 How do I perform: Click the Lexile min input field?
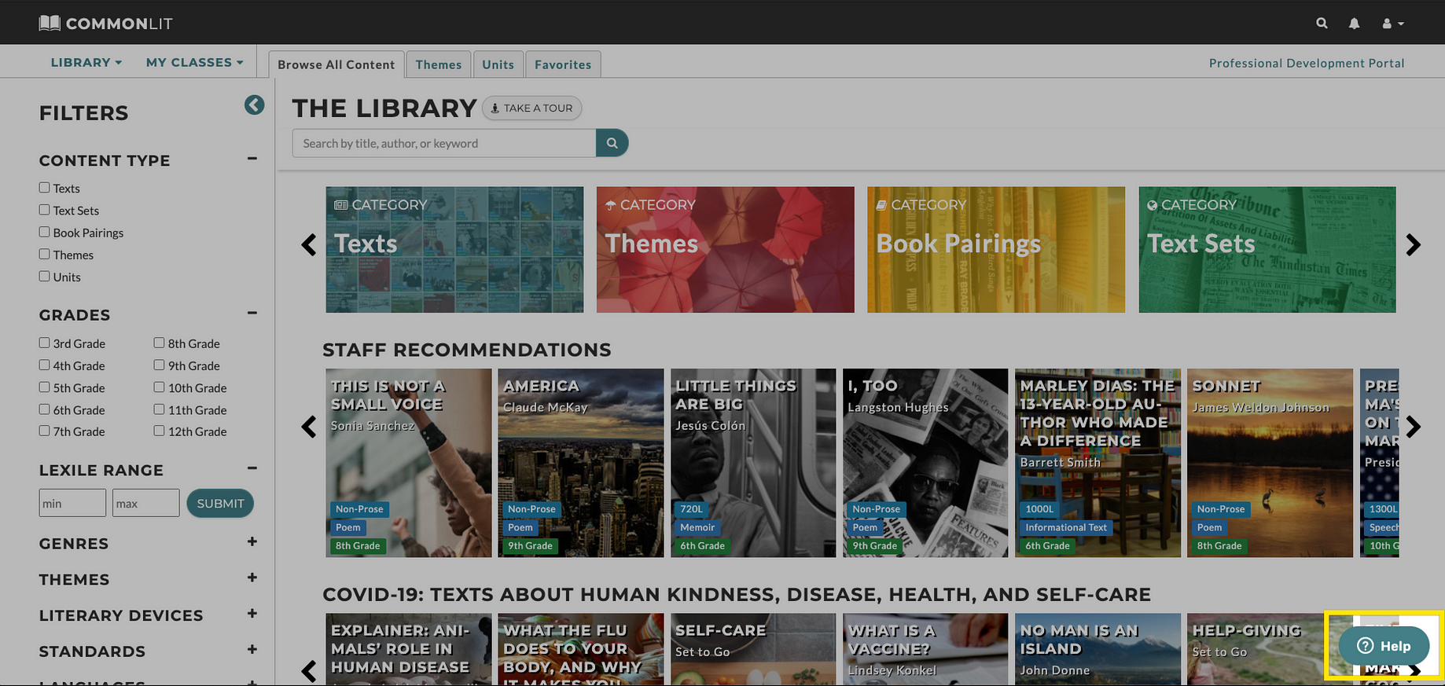click(72, 503)
